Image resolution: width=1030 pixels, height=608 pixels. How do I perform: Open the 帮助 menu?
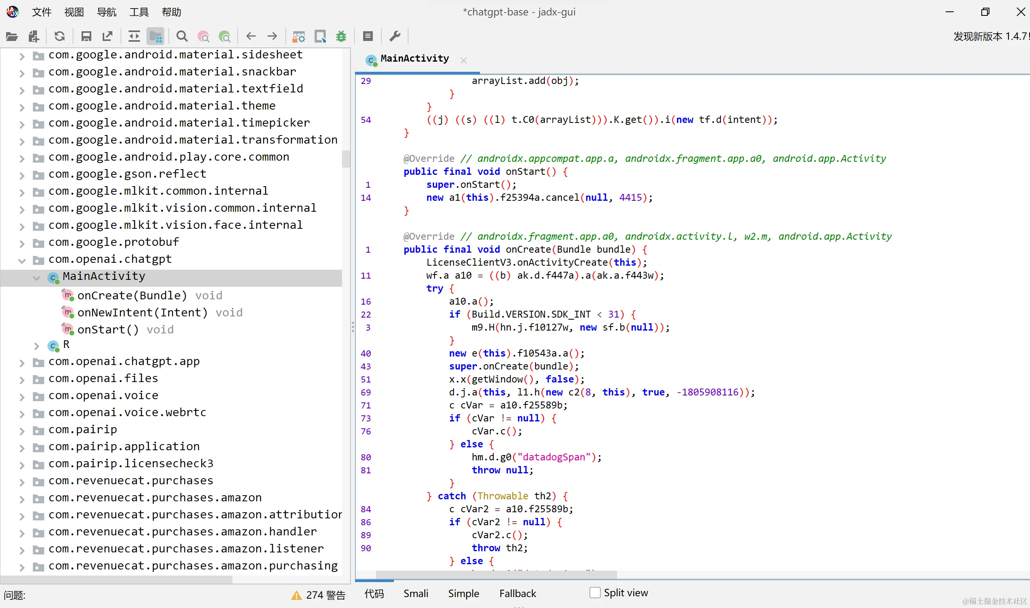171,12
